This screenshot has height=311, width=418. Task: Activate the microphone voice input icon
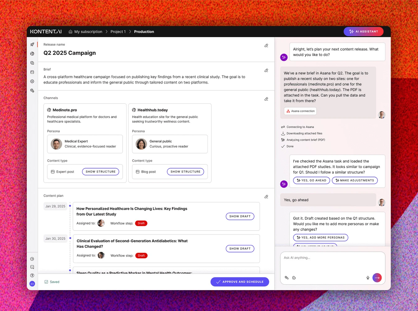pyautogui.click(x=368, y=278)
